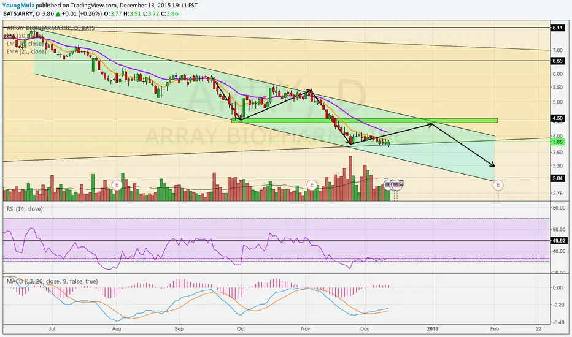Screen dimensions: 572x337
Task: Click the -0.20 tick on the MACD axis
Action: 558,305
